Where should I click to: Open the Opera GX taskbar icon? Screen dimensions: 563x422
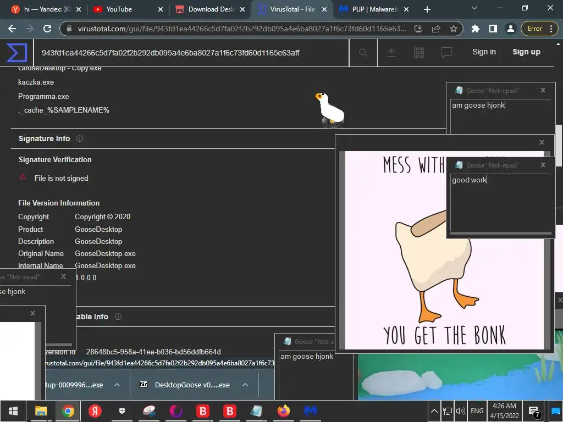click(175, 410)
